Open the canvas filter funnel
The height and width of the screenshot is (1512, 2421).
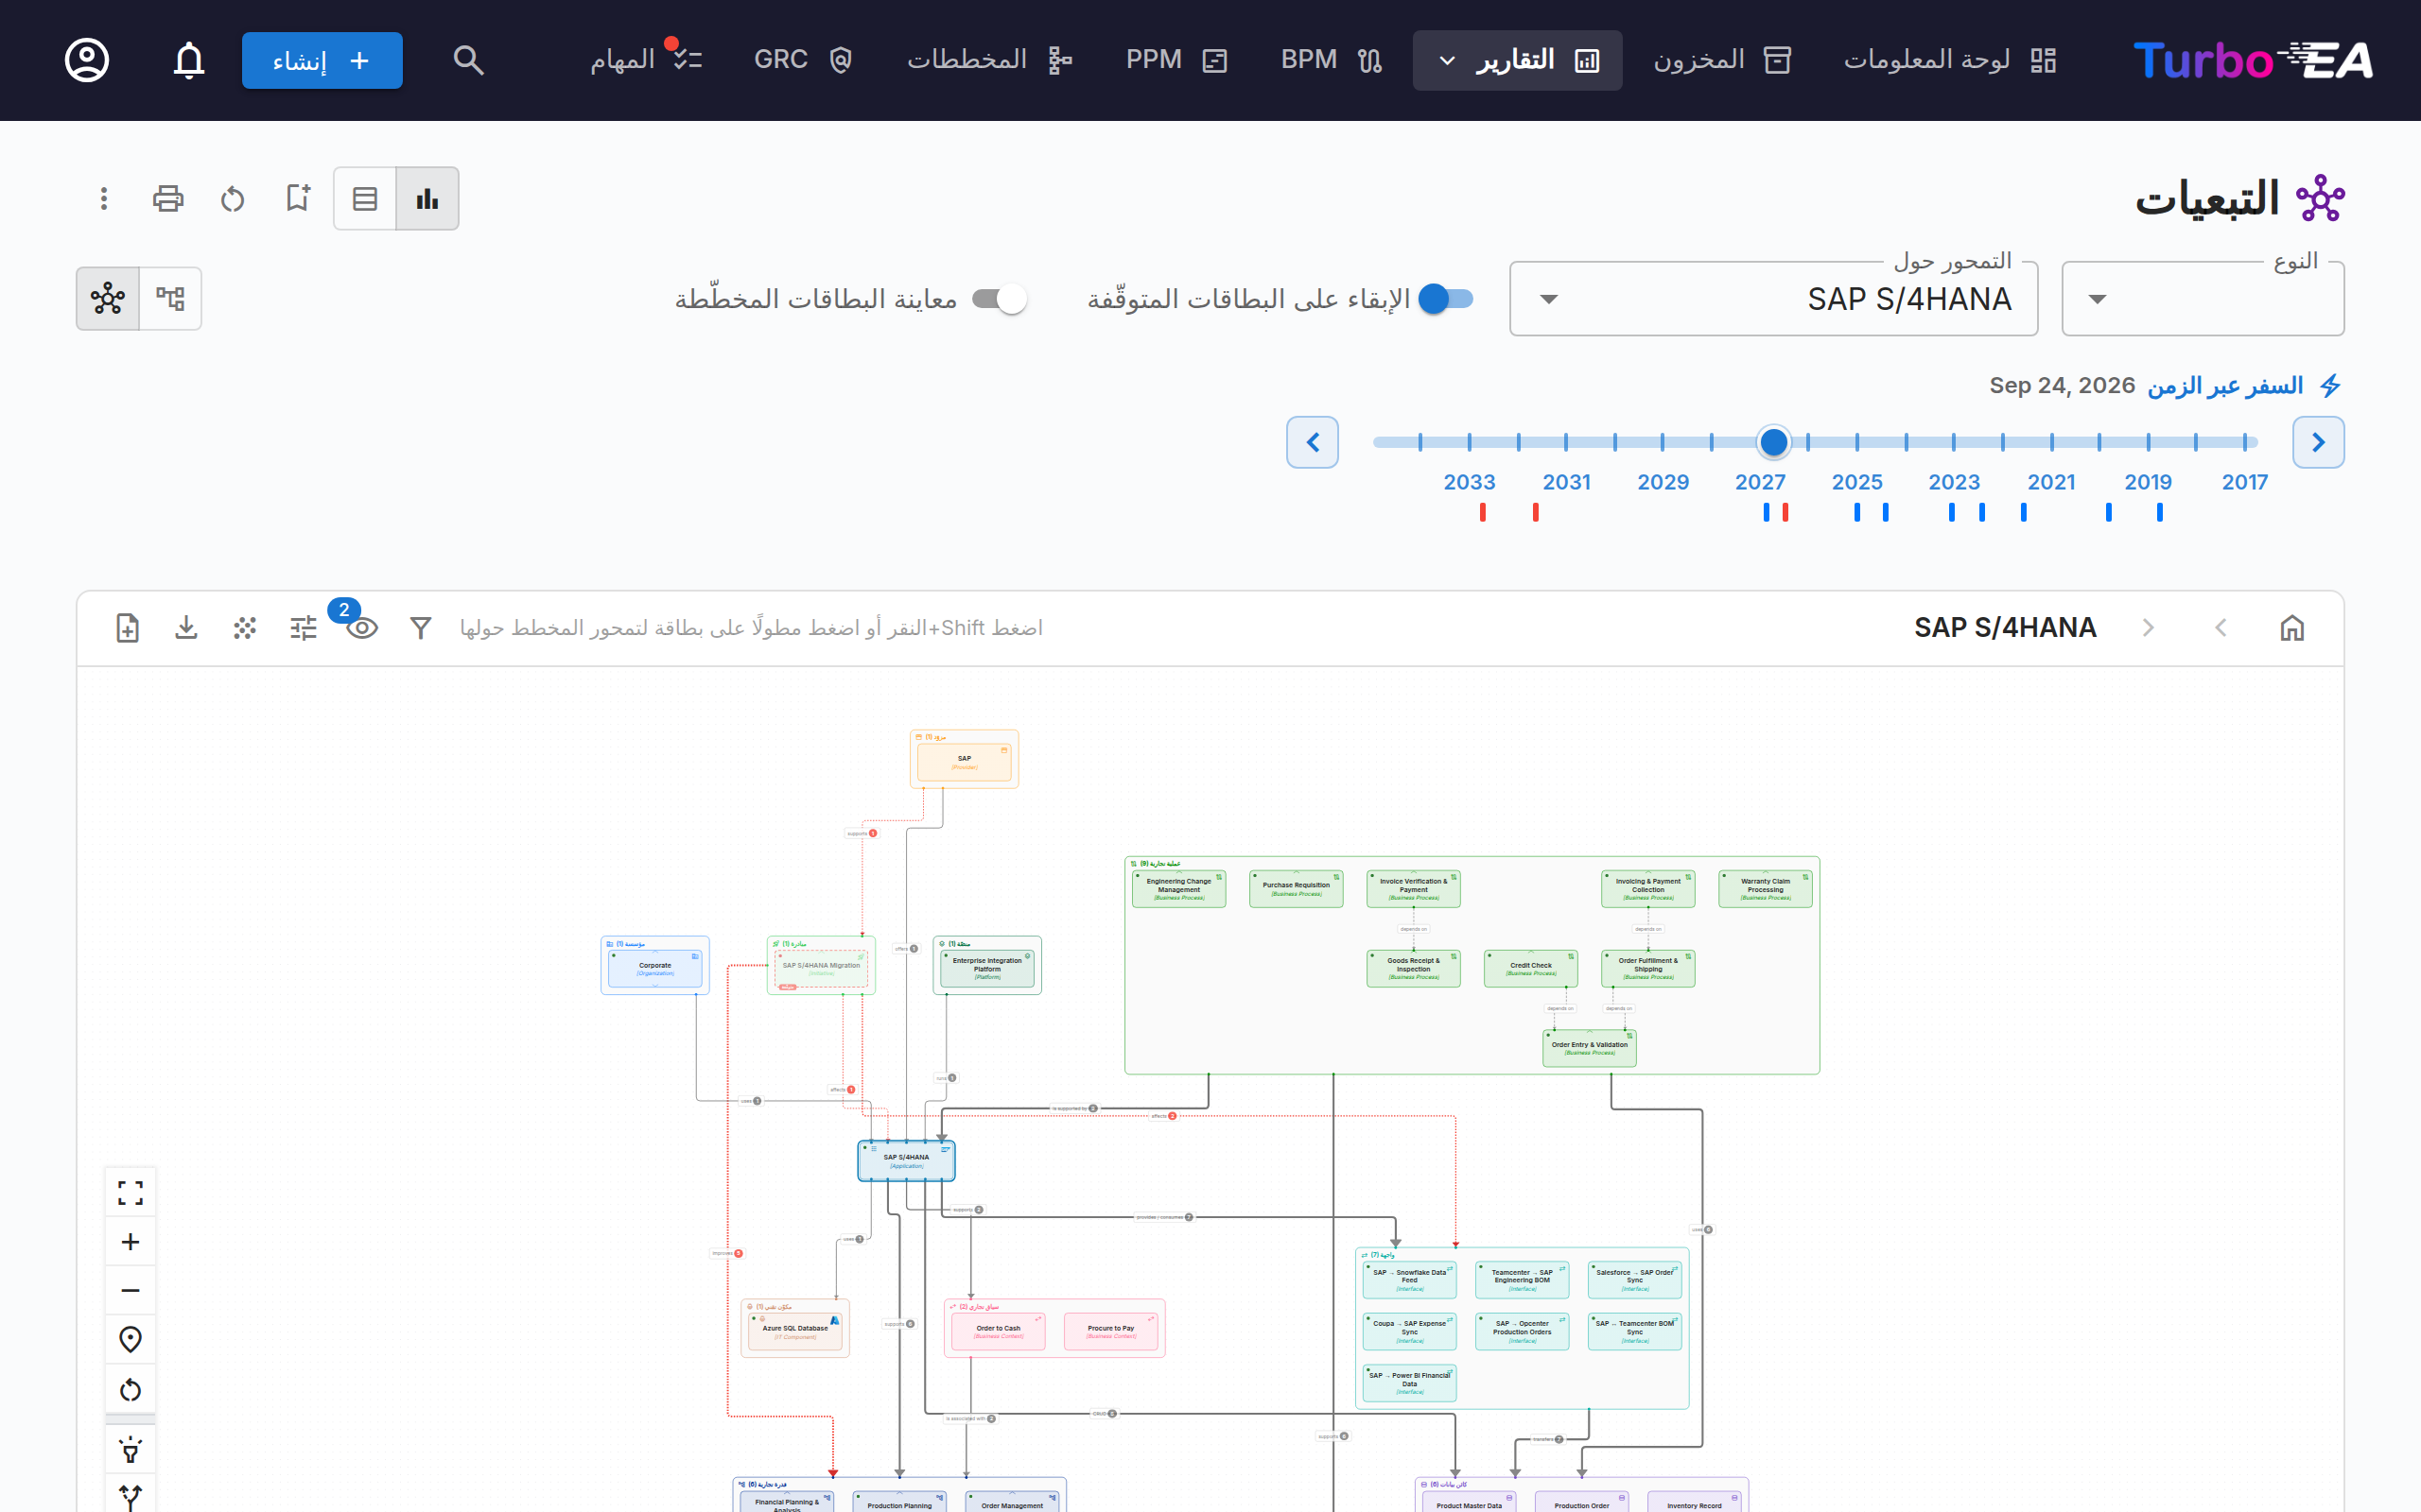click(x=420, y=628)
